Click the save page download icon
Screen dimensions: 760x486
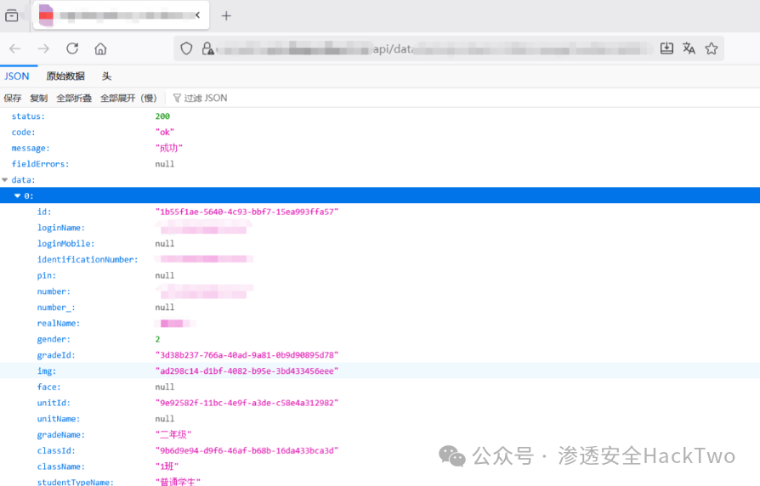[667, 48]
